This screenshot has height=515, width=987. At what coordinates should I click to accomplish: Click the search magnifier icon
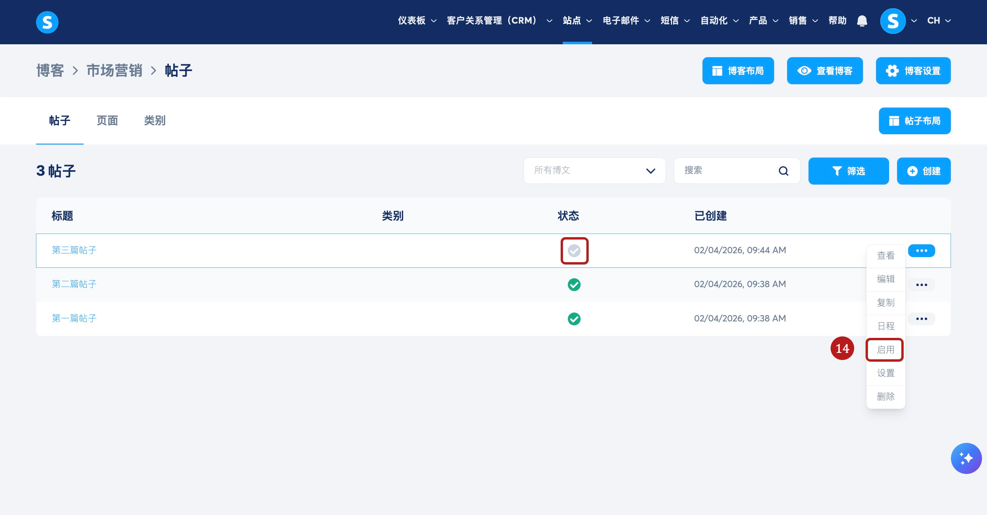783,171
